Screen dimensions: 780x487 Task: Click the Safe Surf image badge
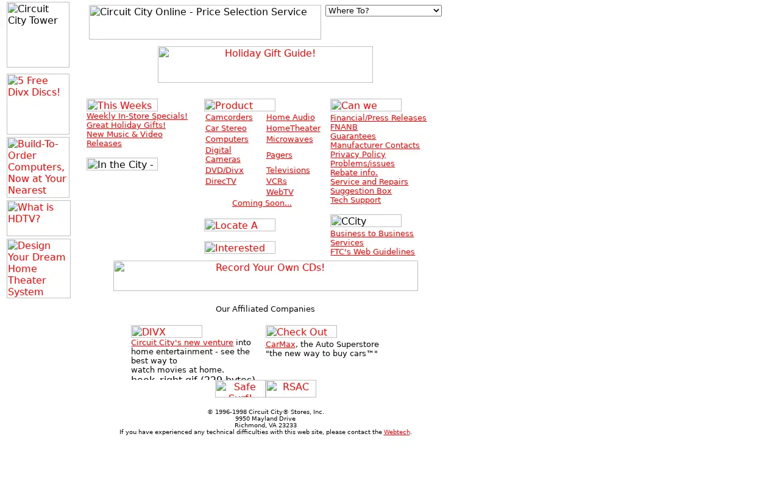point(240,388)
